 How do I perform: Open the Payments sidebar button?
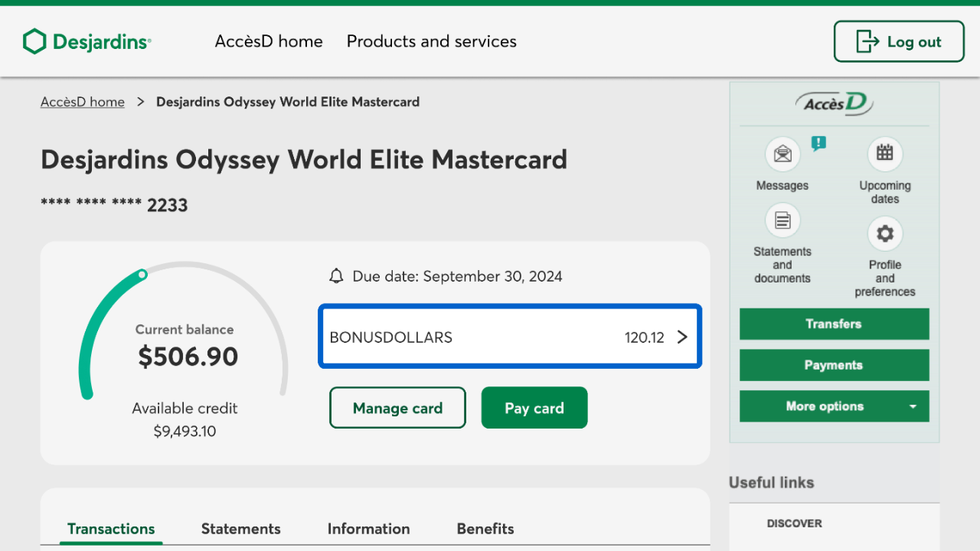click(x=835, y=365)
